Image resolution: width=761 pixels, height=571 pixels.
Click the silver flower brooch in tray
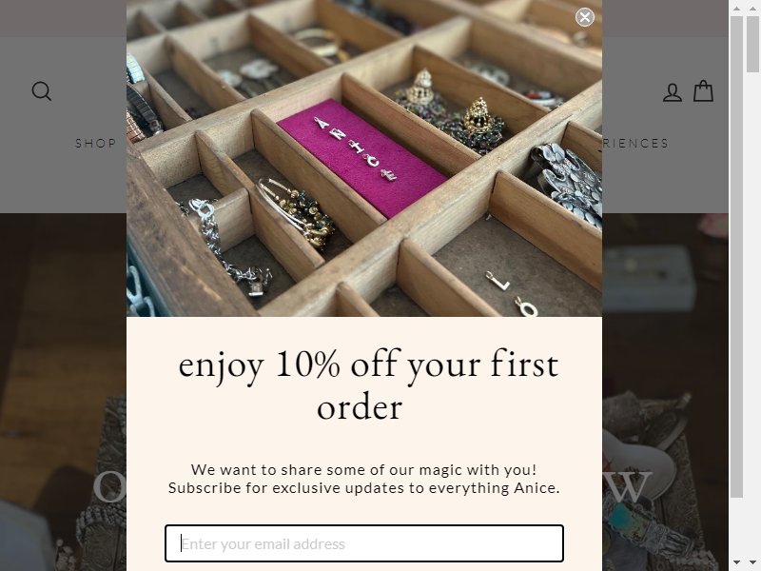coord(567,184)
